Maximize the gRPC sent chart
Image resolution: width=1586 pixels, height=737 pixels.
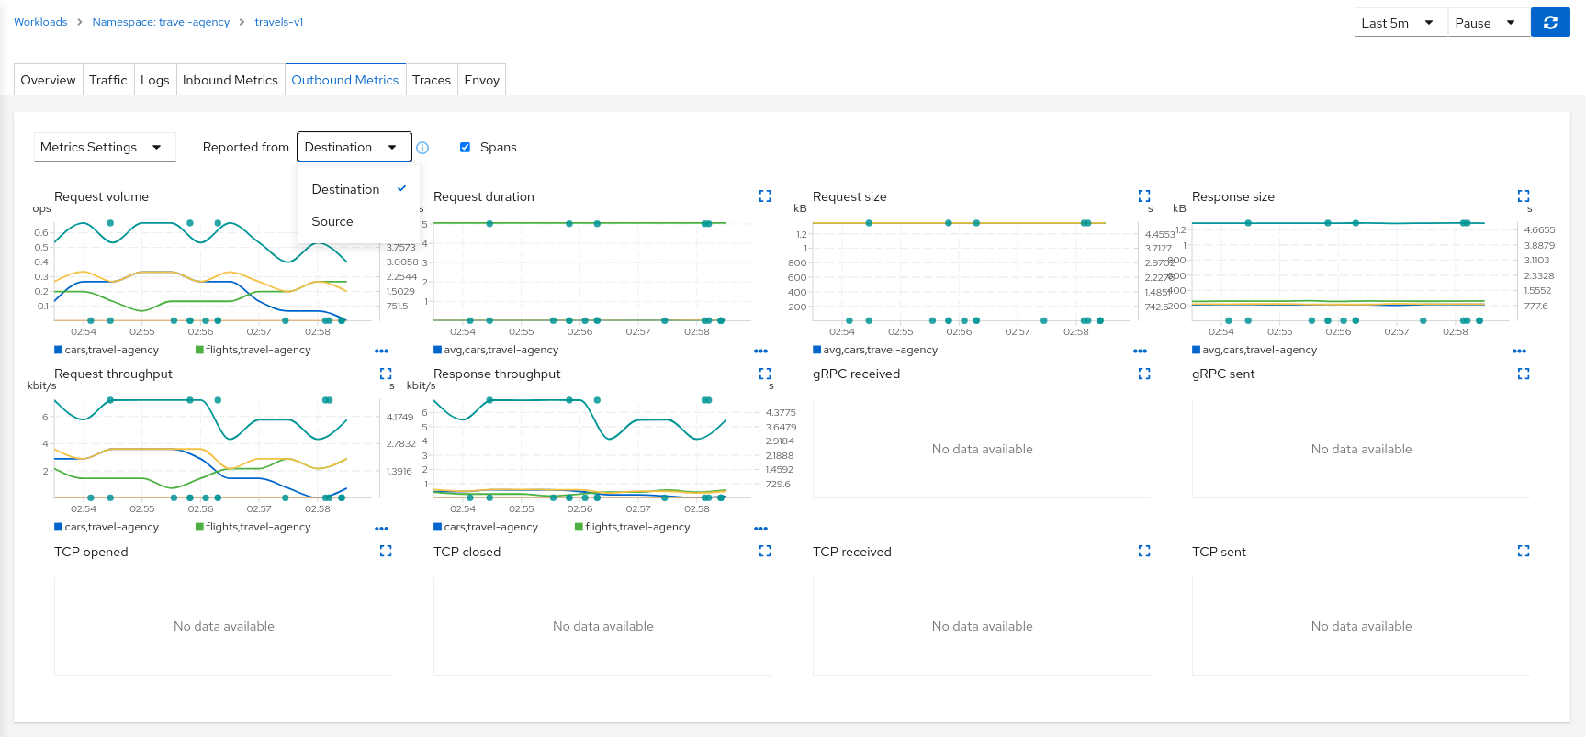point(1523,374)
